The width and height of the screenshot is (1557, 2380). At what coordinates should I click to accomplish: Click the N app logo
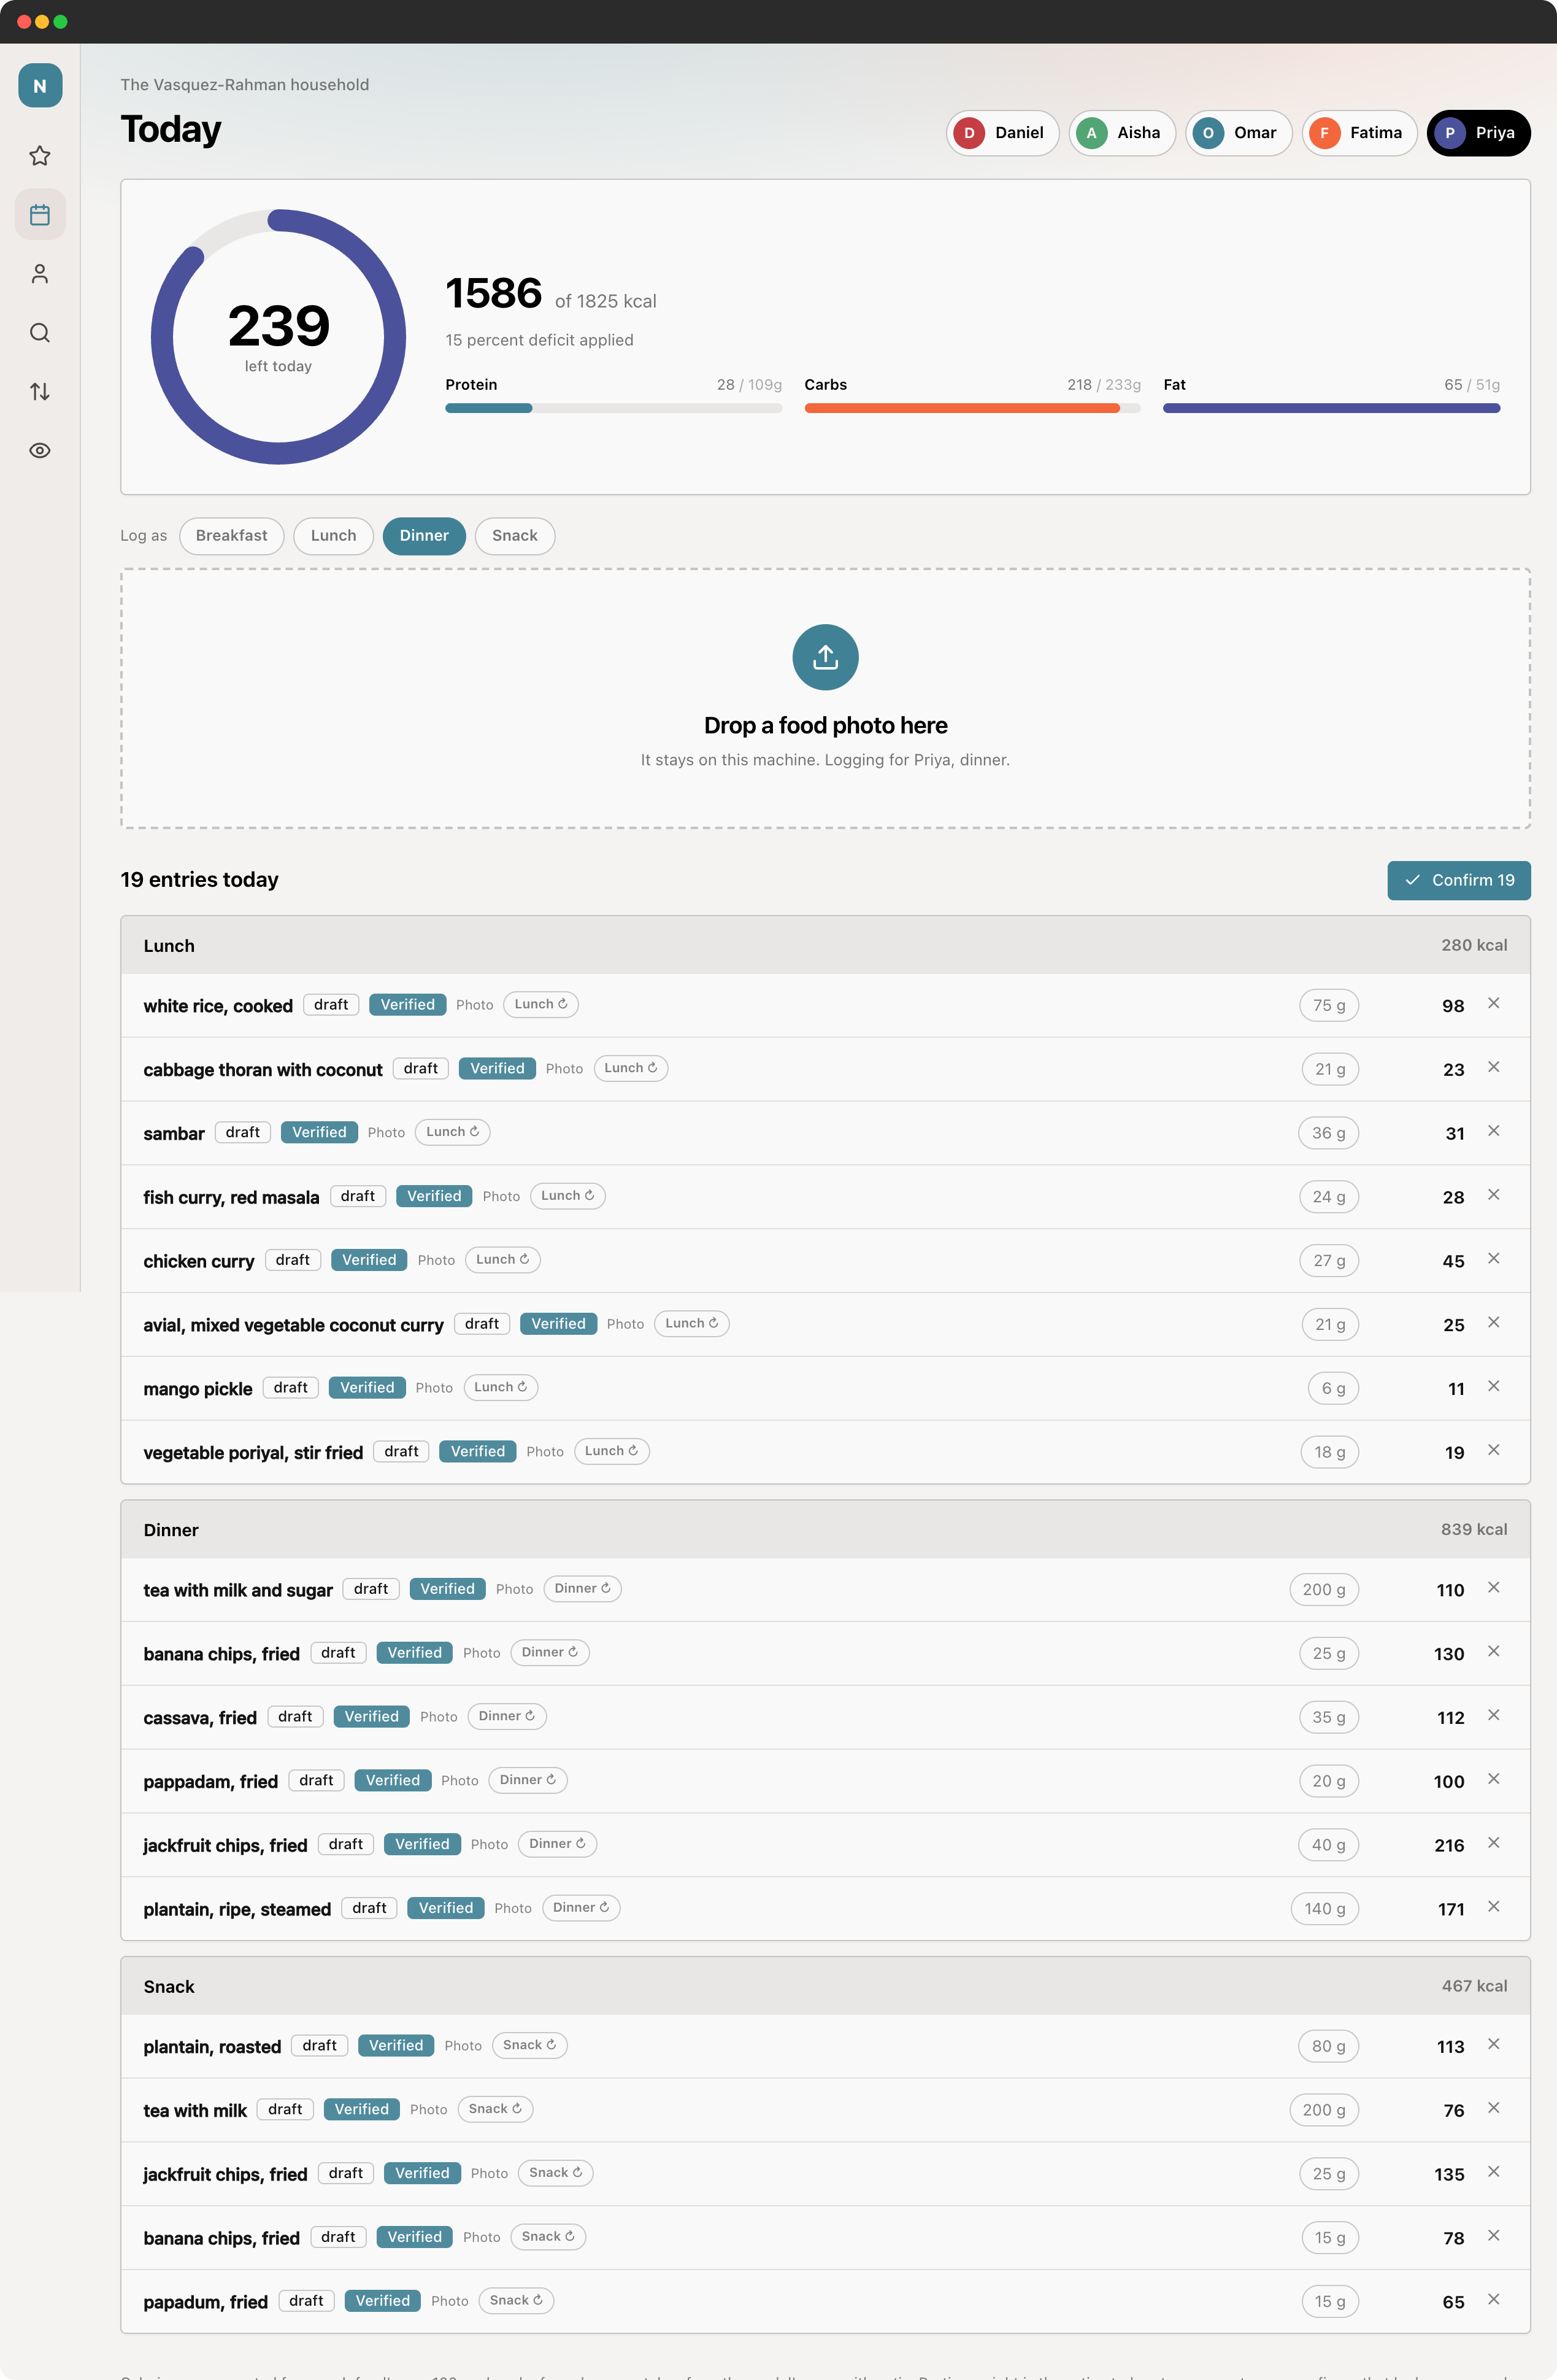point(40,86)
